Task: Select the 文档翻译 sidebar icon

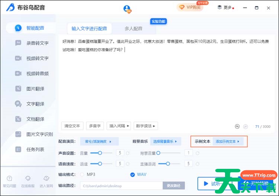Action: point(18,119)
